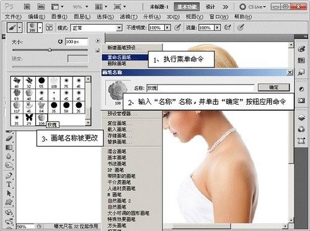
Task: Adjust the 大小 brush size slider handle
Action: [x=50, y=50]
